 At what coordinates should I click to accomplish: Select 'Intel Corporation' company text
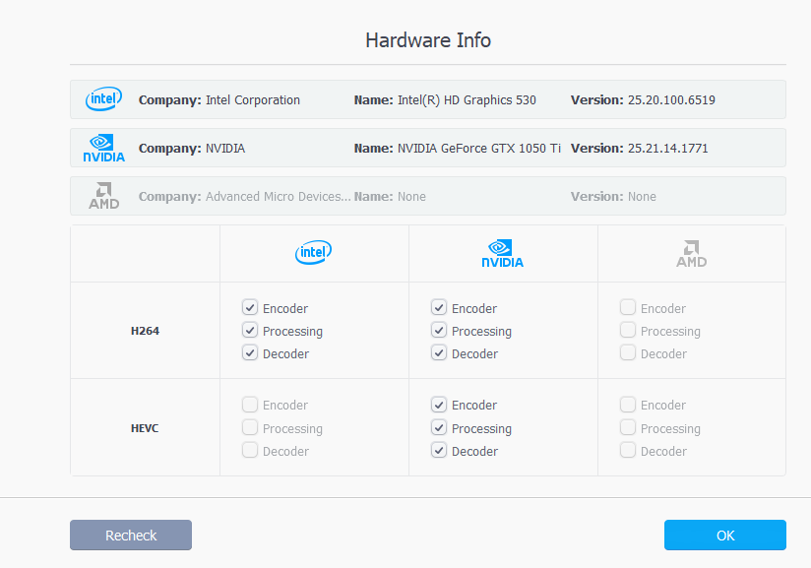click(253, 99)
